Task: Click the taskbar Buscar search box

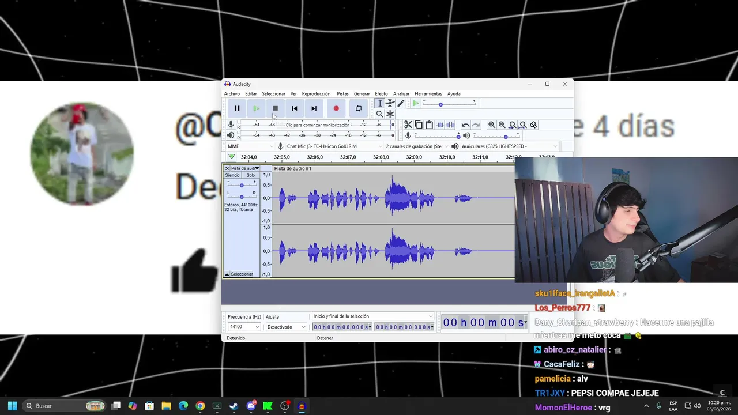Action: pyautogui.click(x=65, y=406)
